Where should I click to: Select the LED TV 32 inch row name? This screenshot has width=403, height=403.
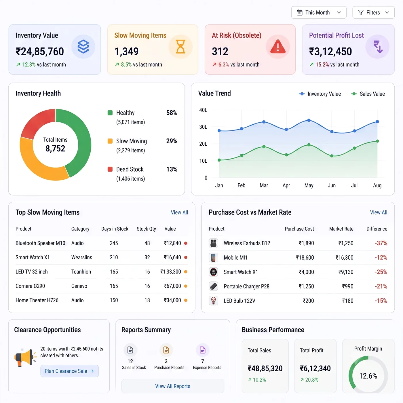click(x=32, y=272)
